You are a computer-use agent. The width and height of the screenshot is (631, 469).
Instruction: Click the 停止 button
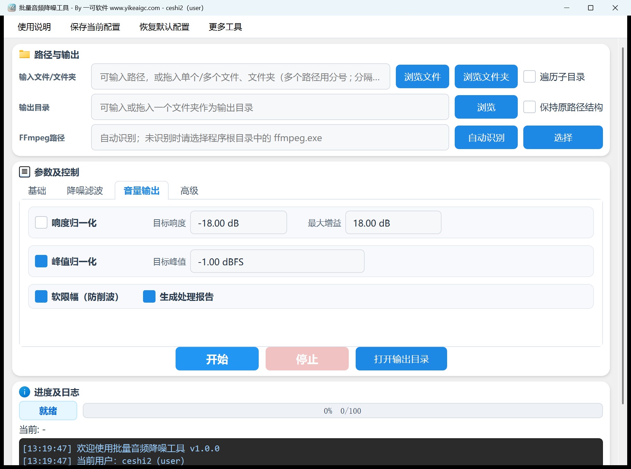tap(307, 359)
